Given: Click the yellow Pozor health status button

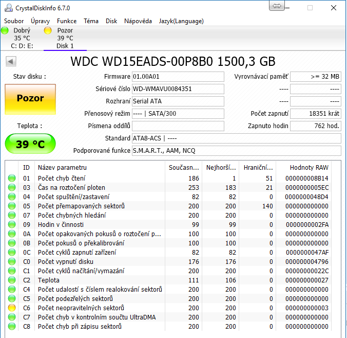Looking at the screenshot, I should pyautogui.click(x=30, y=99).
